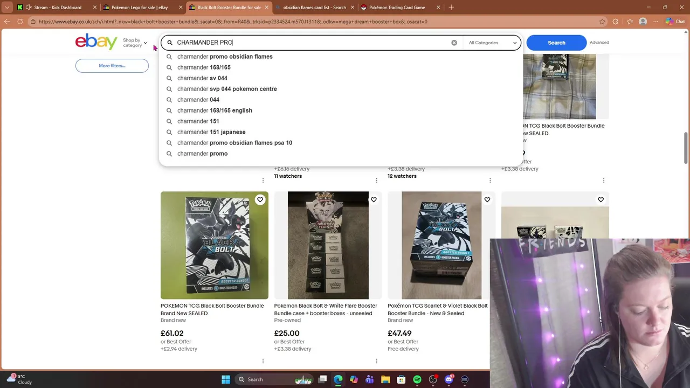
Task: Open Microsoft Edge from the taskbar
Action: [338, 379]
